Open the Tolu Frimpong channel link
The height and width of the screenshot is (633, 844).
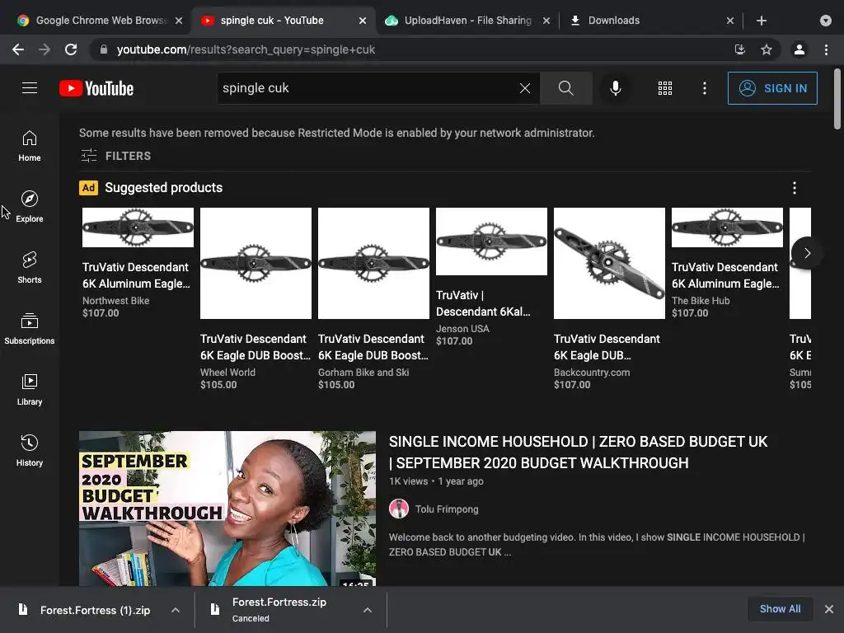click(447, 509)
